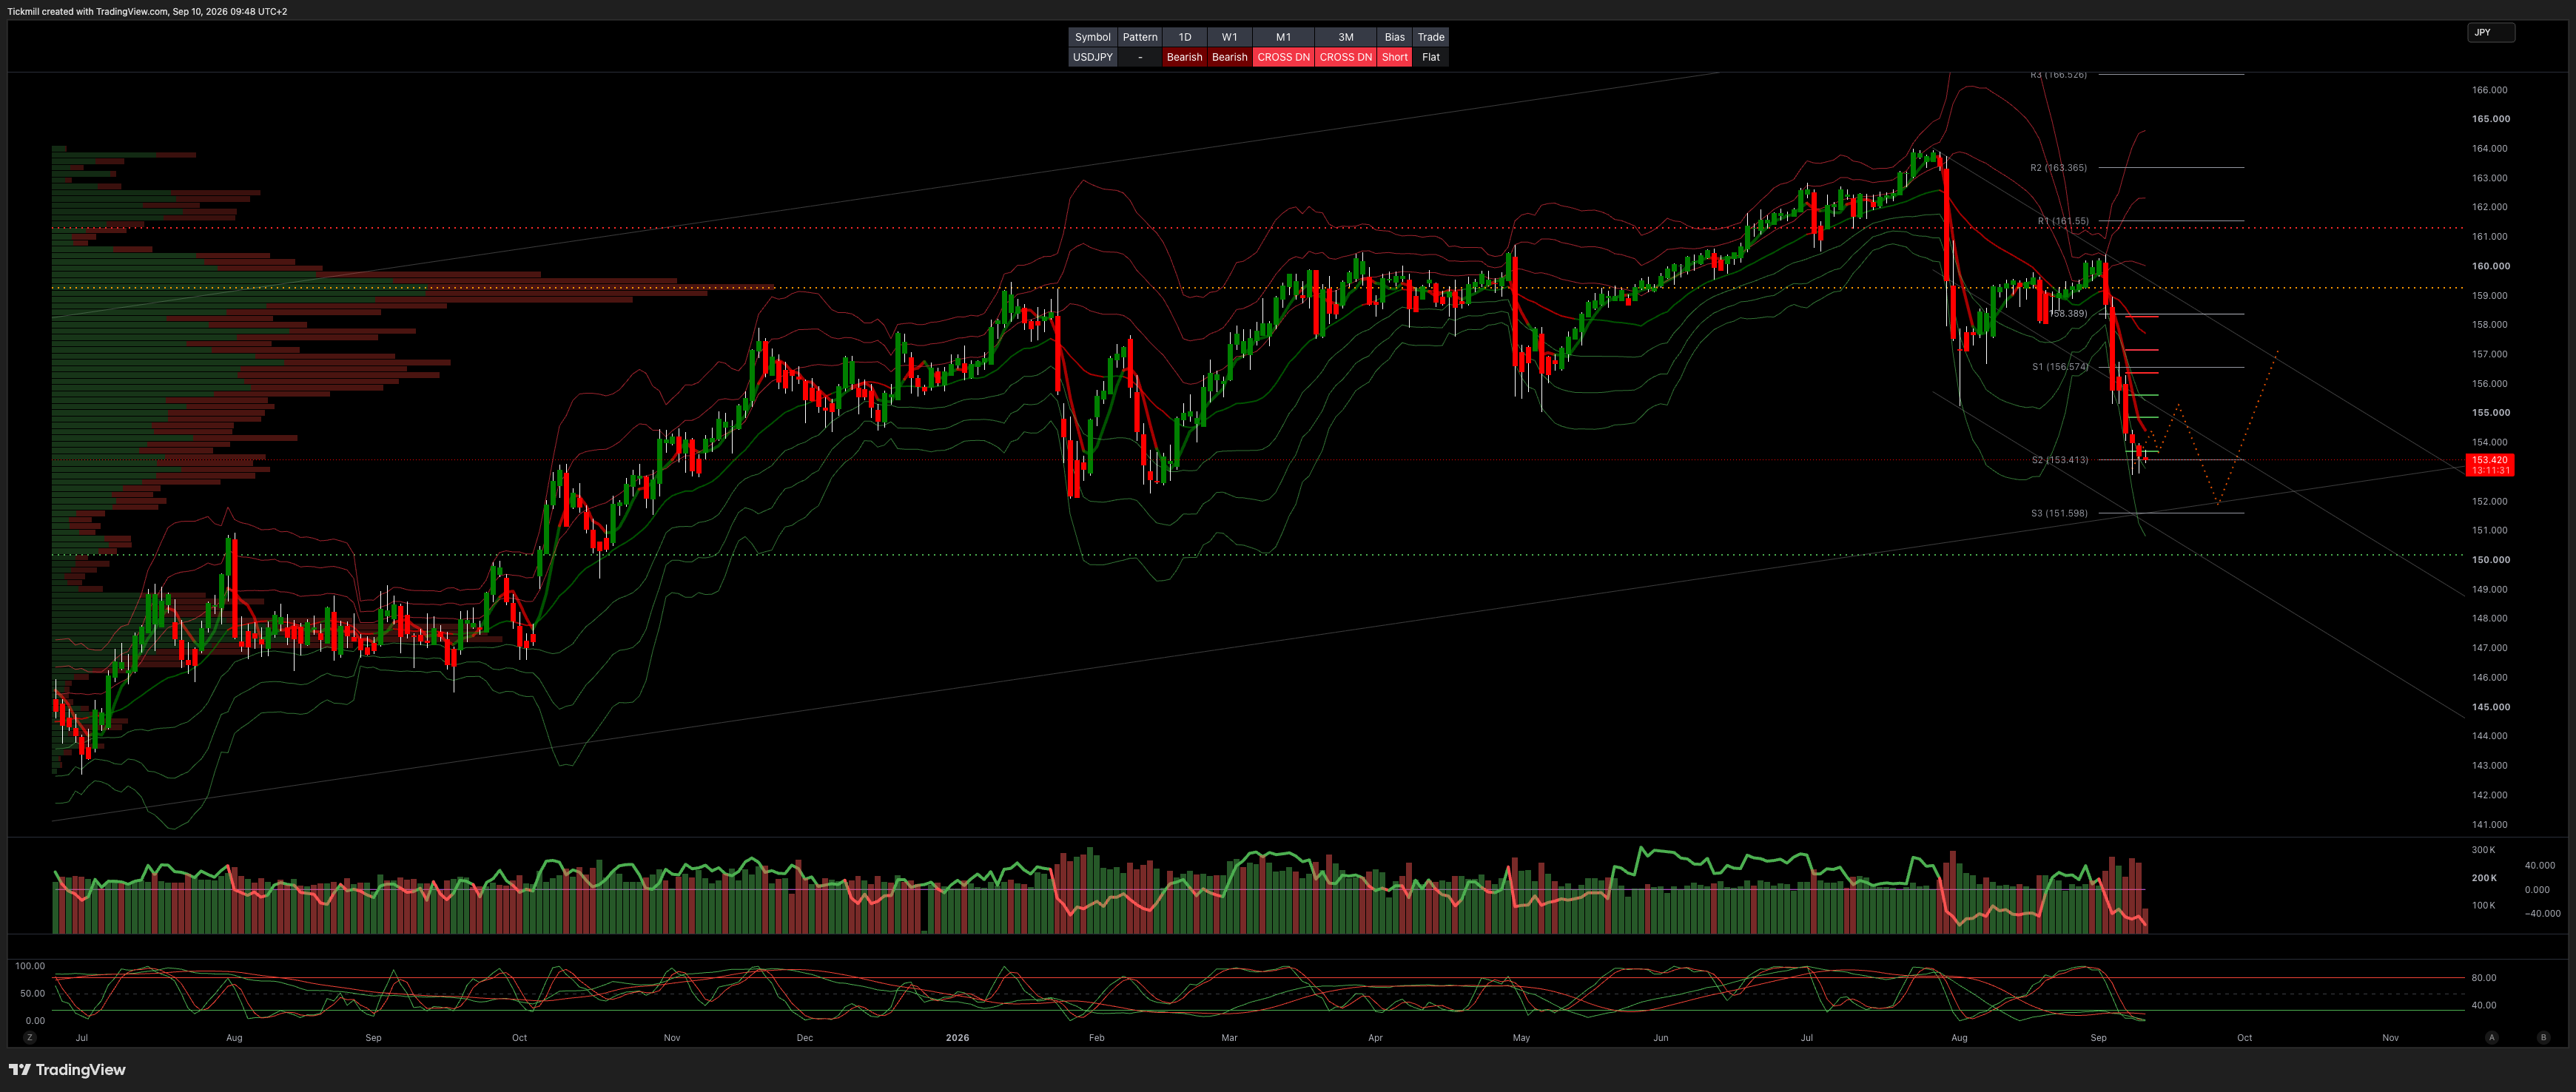
Task: Click the Z timezone icon on time axis
Action: (30, 1038)
